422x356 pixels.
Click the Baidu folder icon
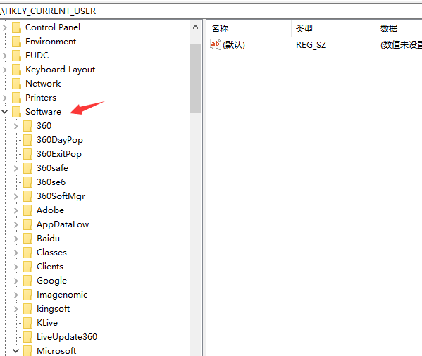(x=27, y=239)
